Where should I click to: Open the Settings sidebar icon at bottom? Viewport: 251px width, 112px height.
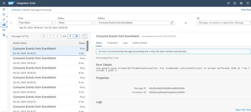pyautogui.click(x=4, y=35)
